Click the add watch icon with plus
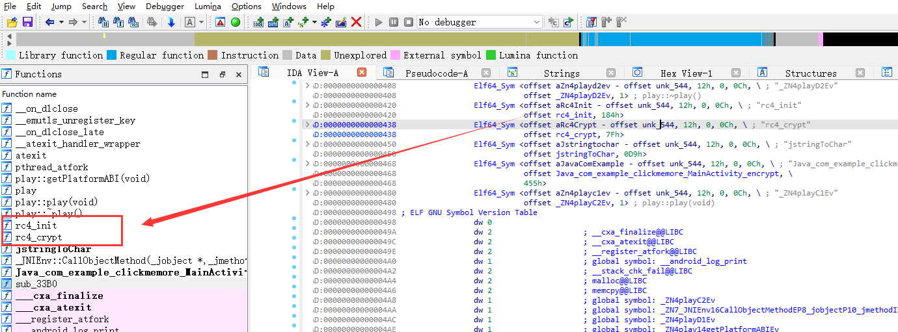 tap(606, 22)
